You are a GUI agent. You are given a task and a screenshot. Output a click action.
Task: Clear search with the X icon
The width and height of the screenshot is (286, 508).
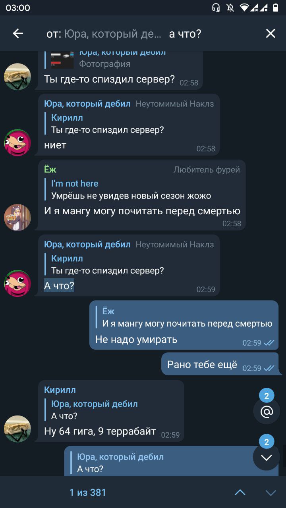tap(271, 34)
